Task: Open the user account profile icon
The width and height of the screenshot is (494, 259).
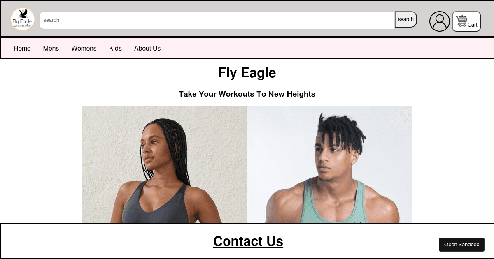Action: [440, 21]
